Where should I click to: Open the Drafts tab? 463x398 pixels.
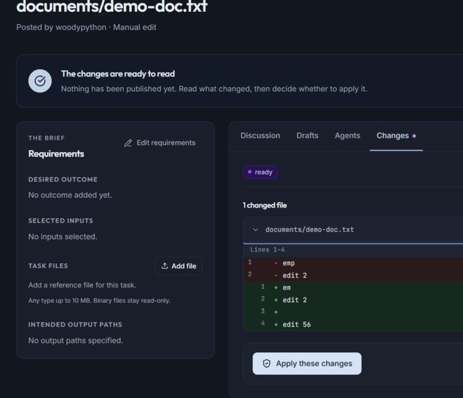pyautogui.click(x=308, y=135)
